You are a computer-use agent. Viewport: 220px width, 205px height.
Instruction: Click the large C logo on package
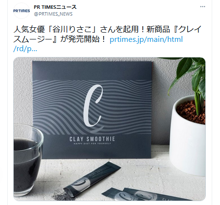(x=93, y=106)
